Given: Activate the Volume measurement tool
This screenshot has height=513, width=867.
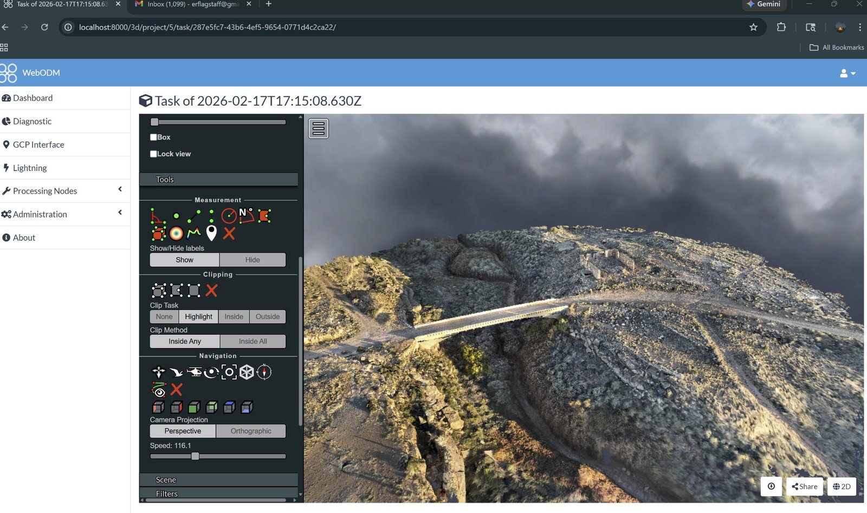Looking at the screenshot, I should [x=159, y=233].
